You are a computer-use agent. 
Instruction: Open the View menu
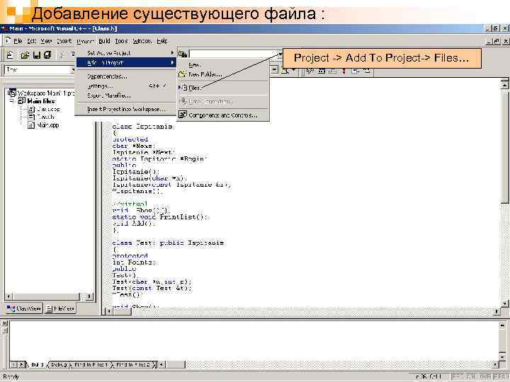(x=46, y=41)
